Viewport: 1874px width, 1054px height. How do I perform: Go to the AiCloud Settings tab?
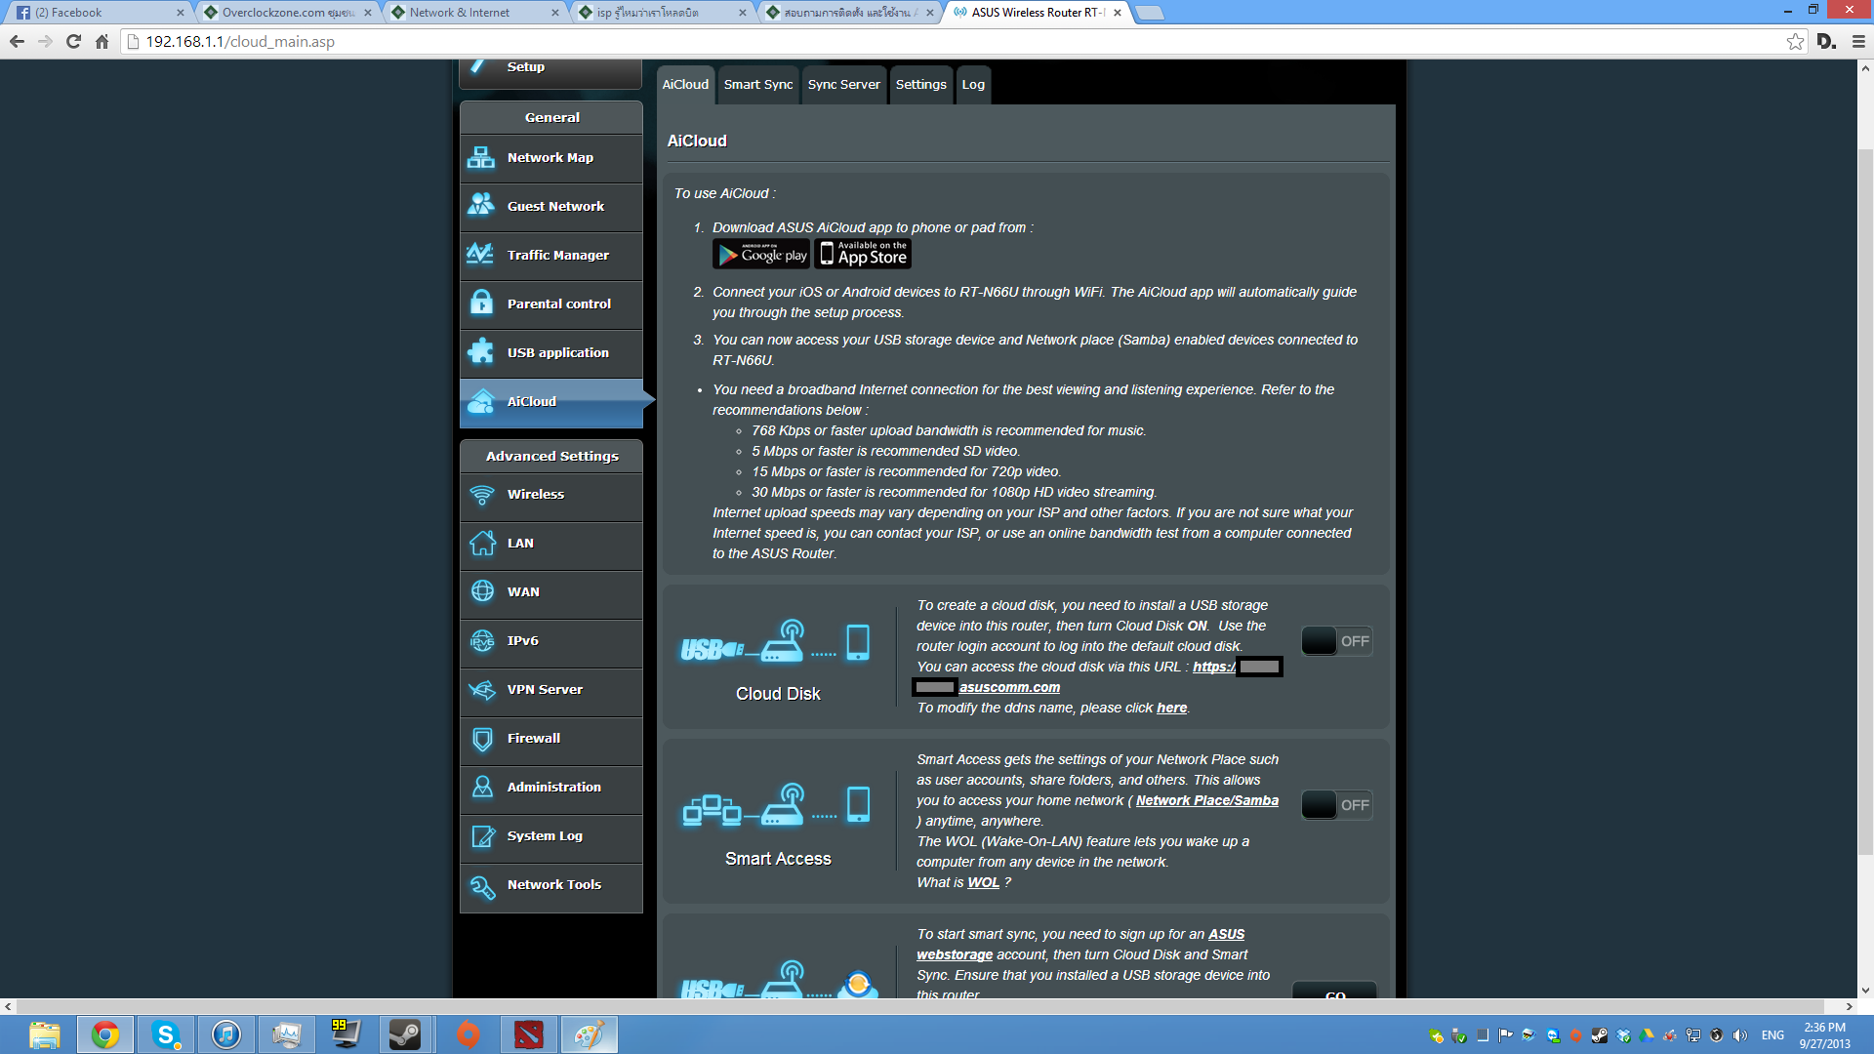pyautogui.click(x=920, y=85)
